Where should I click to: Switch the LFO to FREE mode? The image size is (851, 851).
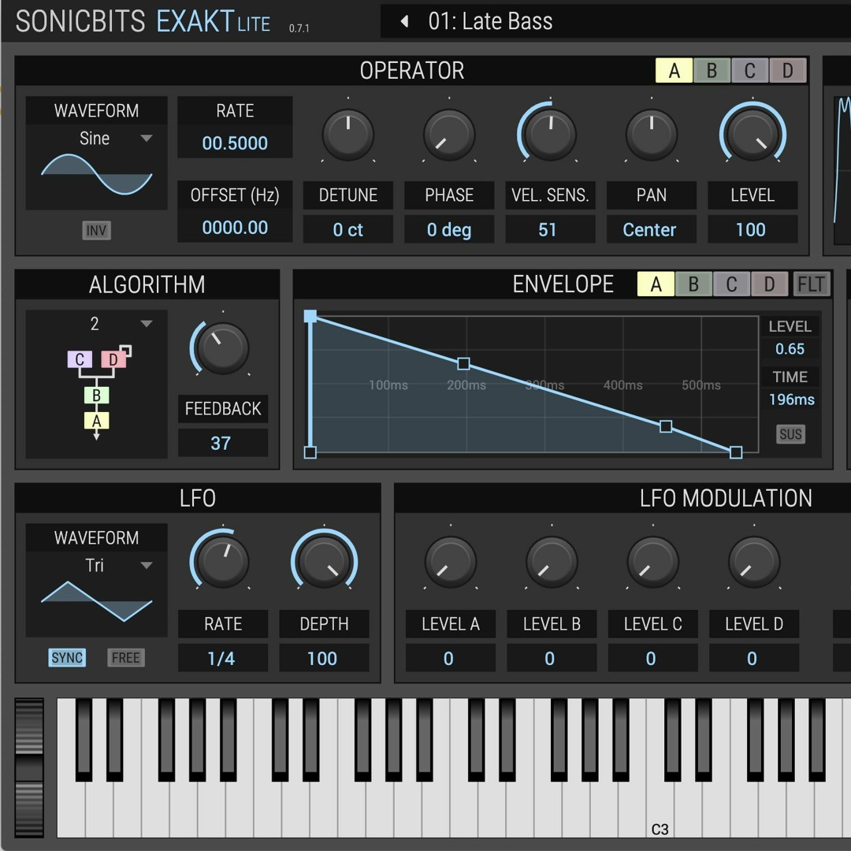click(x=125, y=657)
